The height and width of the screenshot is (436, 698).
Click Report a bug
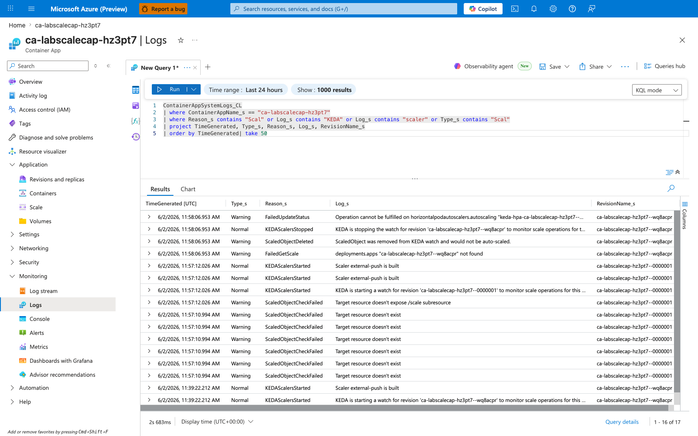click(163, 9)
